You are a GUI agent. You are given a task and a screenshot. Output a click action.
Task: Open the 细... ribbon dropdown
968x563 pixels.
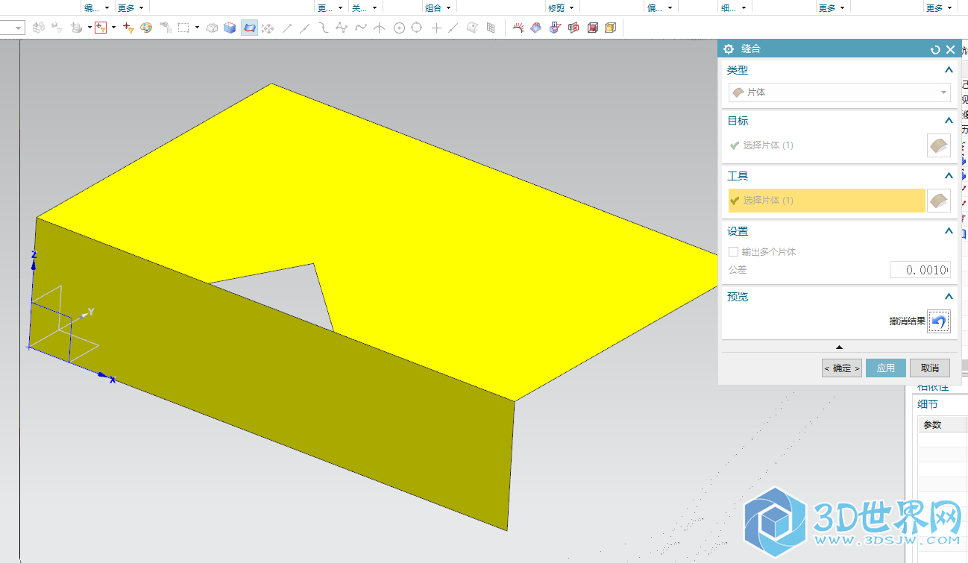pos(735,7)
